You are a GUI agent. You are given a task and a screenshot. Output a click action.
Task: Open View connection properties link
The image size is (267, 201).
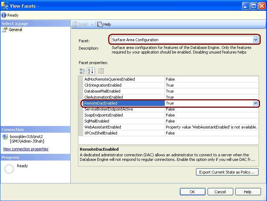click(x=26, y=149)
